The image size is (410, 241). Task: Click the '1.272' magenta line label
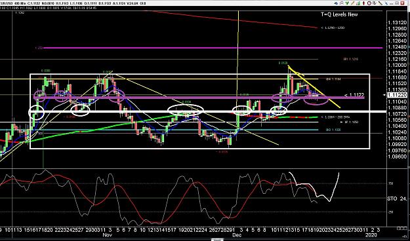tap(39, 48)
